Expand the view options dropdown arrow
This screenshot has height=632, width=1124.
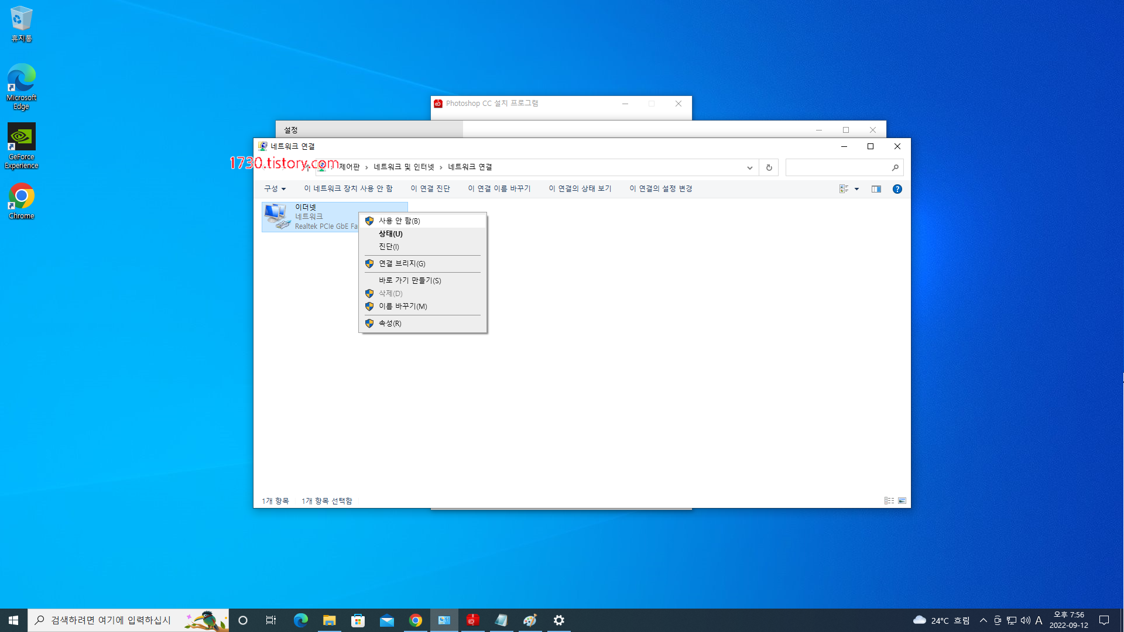856,189
